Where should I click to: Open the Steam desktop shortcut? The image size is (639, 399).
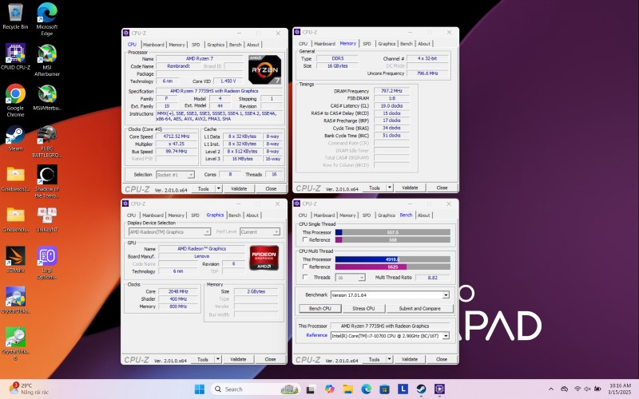[15, 138]
